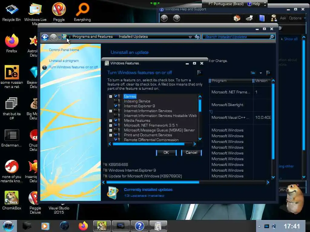
Task: Click the Back arrow in Programs and Features
Action: pyautogui.click(x=45, y=37)
